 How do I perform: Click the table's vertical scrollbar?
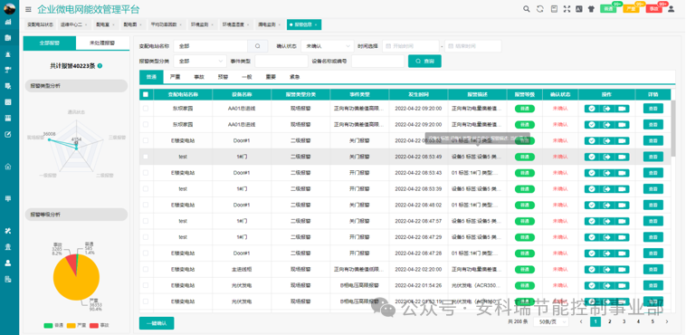coord(673,128)
